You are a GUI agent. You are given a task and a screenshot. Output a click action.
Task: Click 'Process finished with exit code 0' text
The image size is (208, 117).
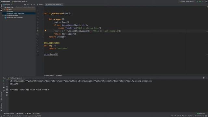pos(30,90)
